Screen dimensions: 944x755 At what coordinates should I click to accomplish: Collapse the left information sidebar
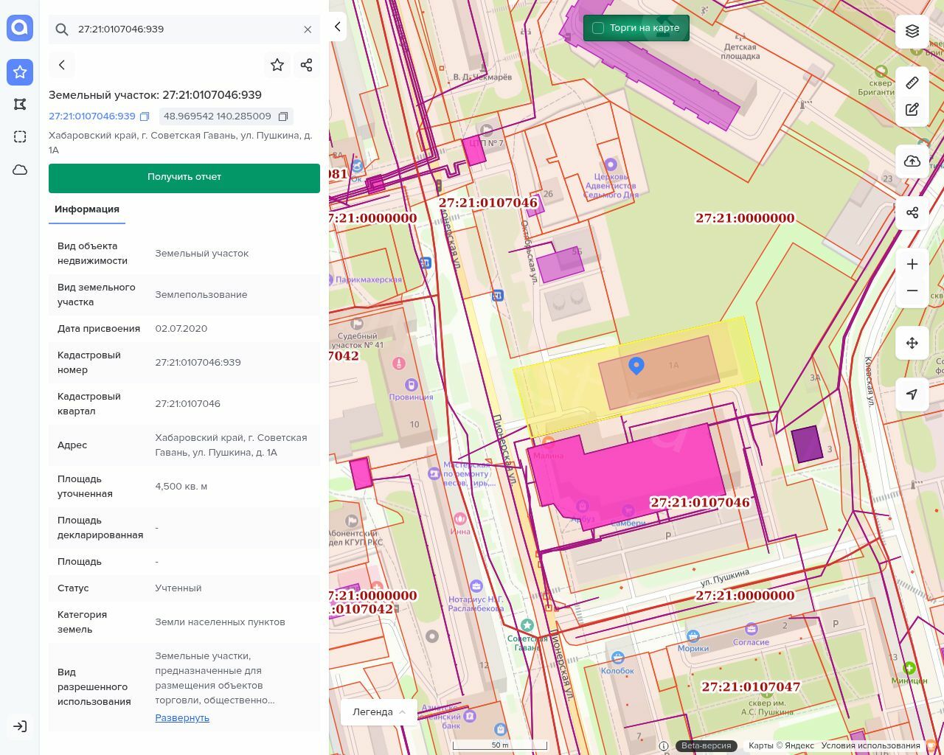[337, 27]
